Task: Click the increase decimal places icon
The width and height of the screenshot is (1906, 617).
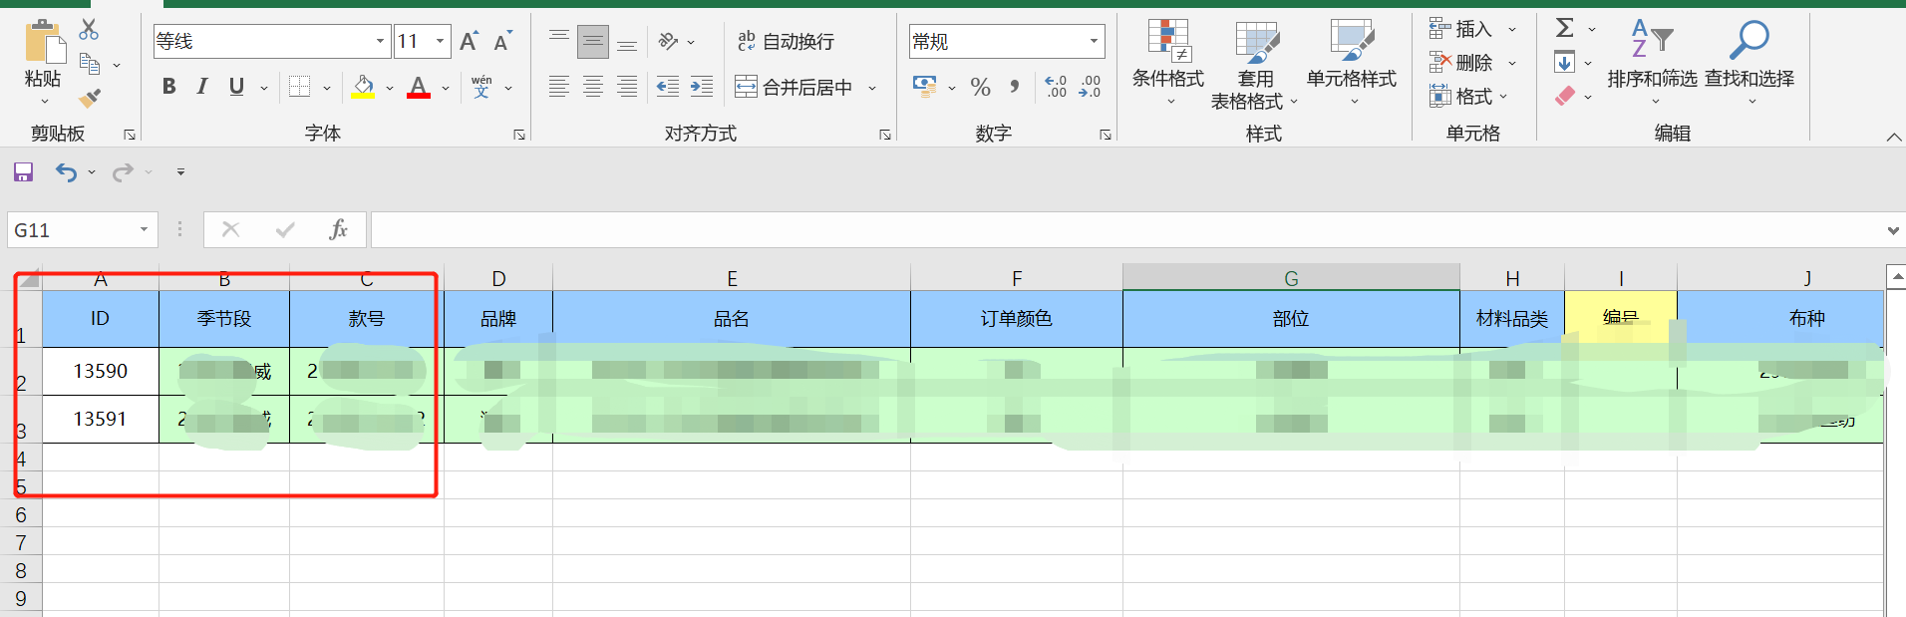Action: [x=1056, y=87]
